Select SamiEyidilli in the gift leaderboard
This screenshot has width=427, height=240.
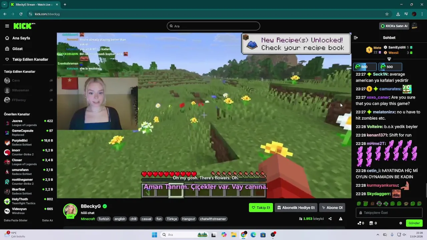click(x=398, y=47)
